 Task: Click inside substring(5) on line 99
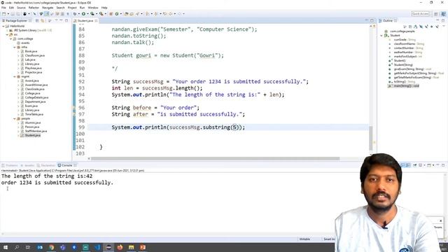tap(235, 127)
